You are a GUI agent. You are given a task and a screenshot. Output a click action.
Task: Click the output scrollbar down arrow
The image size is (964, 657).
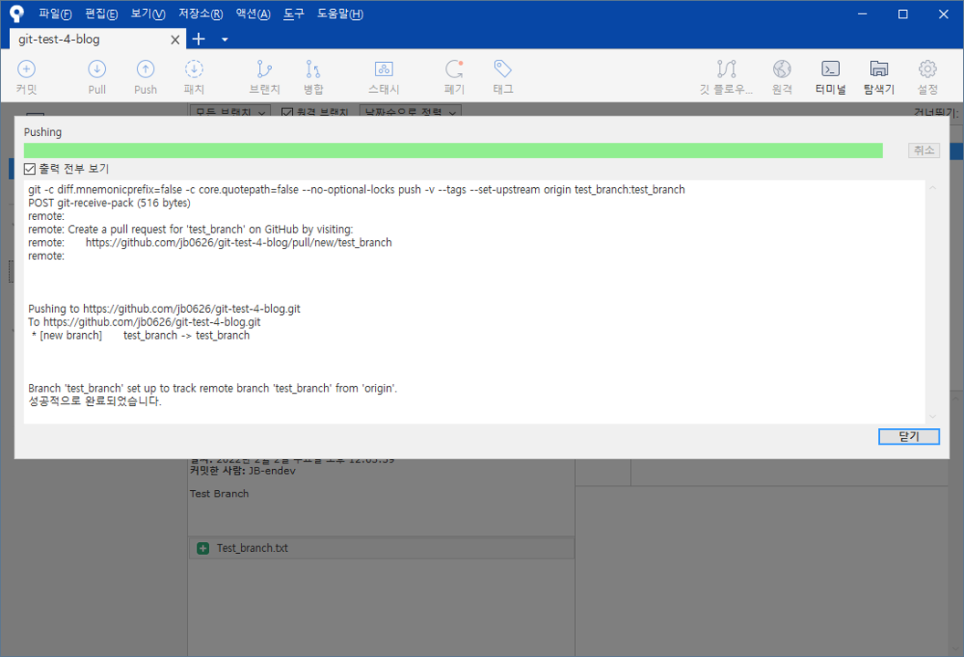[x=933, y=417]
